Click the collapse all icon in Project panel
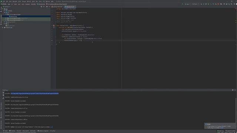This screenshot has height=133, width=237. [44, 7]
